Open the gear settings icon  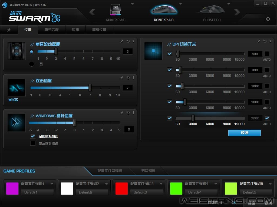(268, 19)
